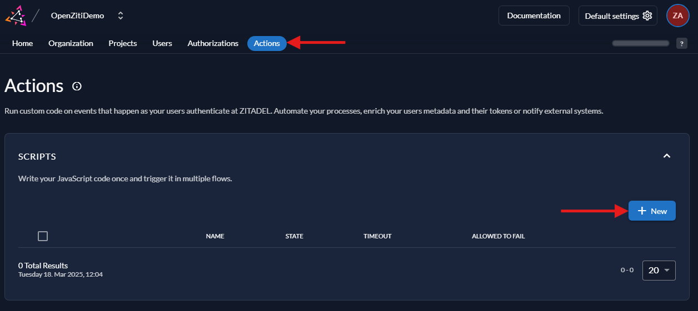Open the page size dropdown showing 20
The image size is (698, 311).
(659, 270)
